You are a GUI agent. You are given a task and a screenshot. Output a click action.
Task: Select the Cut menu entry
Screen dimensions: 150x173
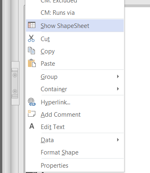pos(75,39)
